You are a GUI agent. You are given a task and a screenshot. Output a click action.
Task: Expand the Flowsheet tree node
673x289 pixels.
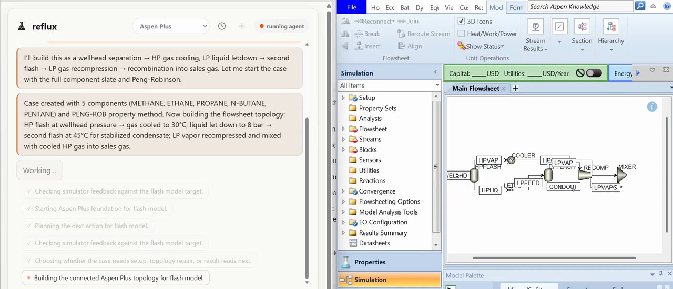pos(343,129)
